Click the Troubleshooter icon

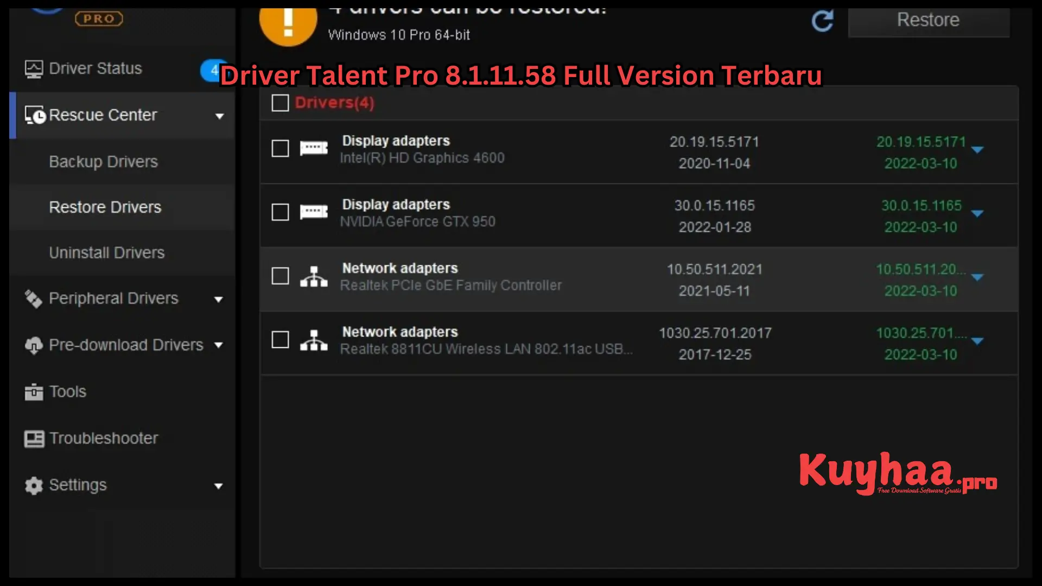[x=33, y=438]
